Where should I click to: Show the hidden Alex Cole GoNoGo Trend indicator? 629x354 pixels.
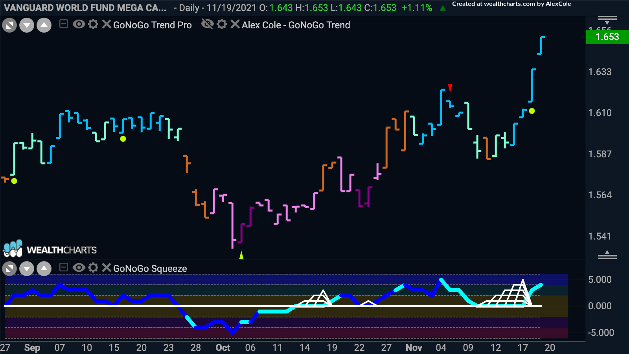(207, 24)
